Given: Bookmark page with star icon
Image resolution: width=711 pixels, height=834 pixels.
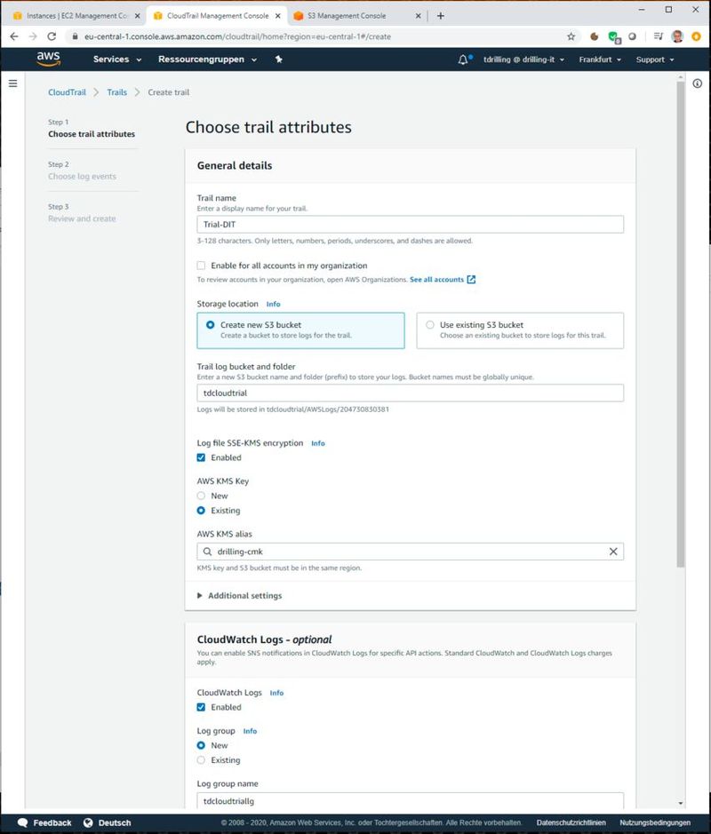Looking at the screenshot, I should (x=571, y=36).
